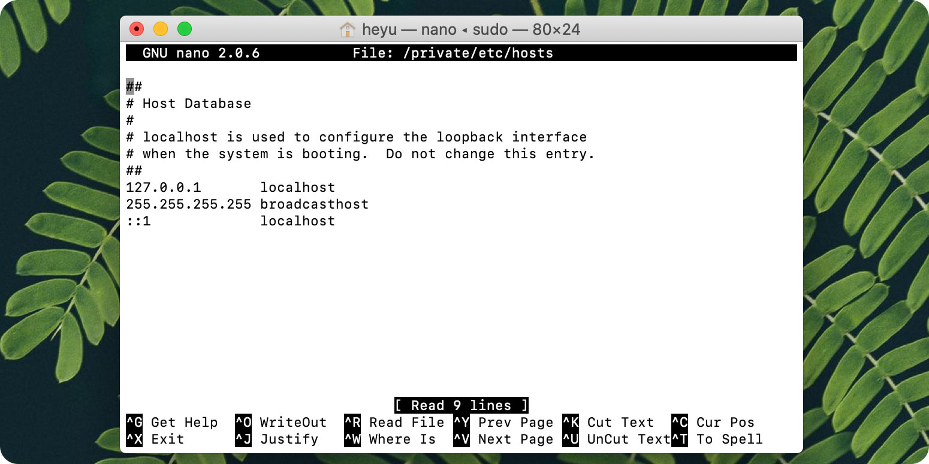Click the green zoom window button

click(x=185, y=29)
